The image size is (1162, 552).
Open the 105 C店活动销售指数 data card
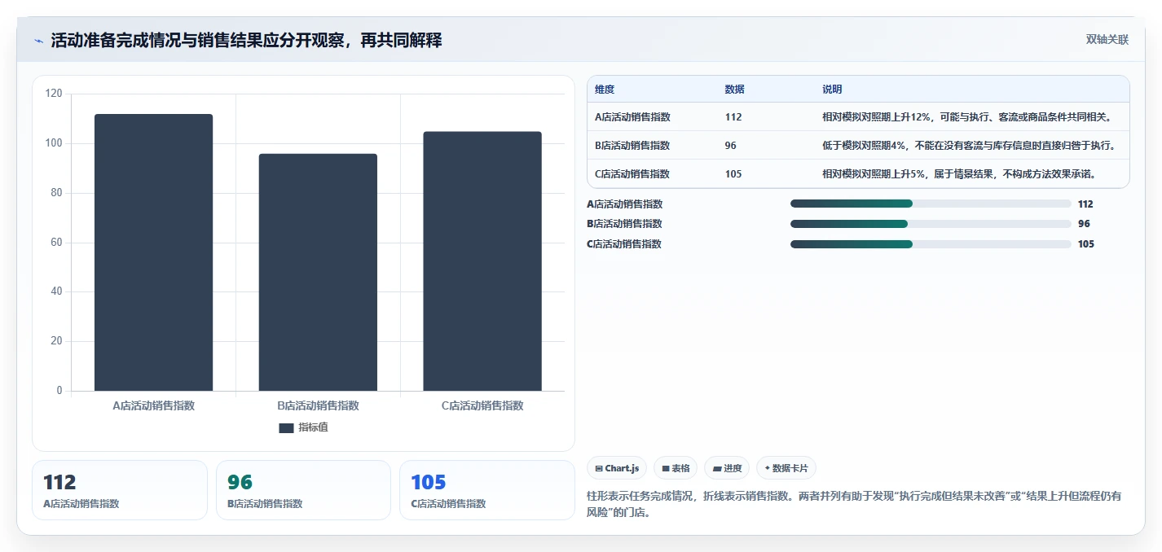[487, 490]
